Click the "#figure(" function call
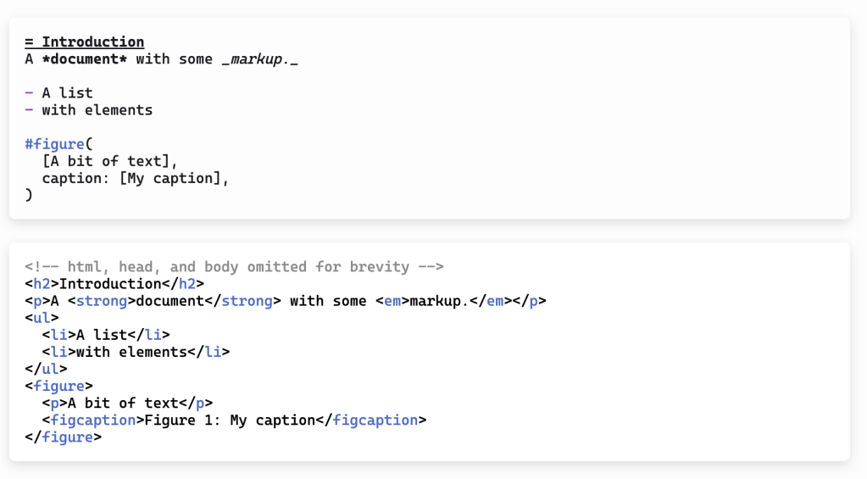The width and height of the screenshot is (867, 479). point(58,144)
